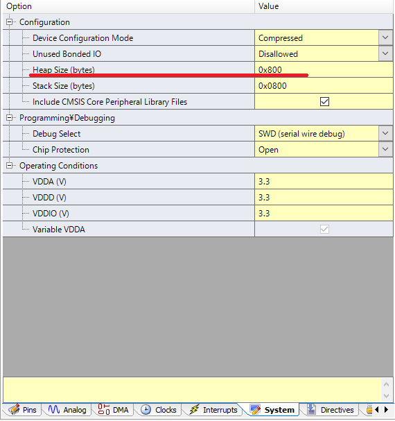Click the description box scroll up arrow
Image resolution: width=395 pixels, height=421 pixels.
coord(387,384)
